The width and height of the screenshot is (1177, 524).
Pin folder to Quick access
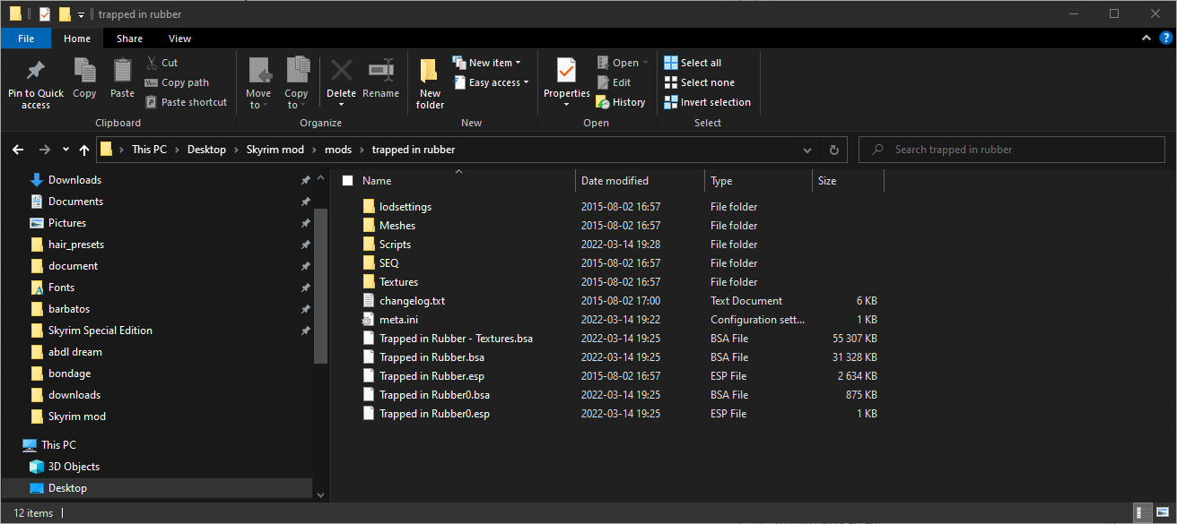click(x=36, y=84)
